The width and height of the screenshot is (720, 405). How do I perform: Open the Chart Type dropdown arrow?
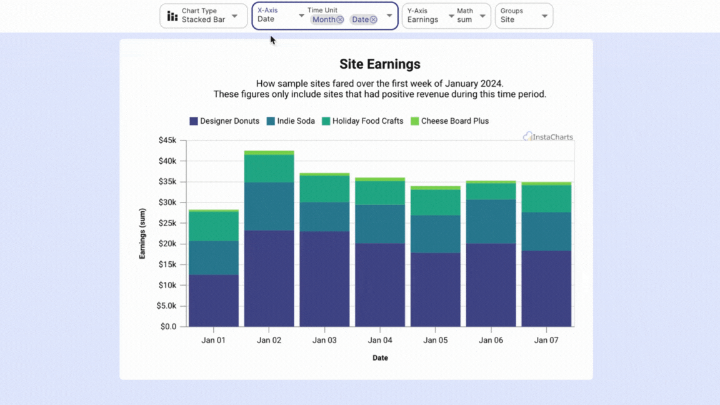click(x=234, y=16)
